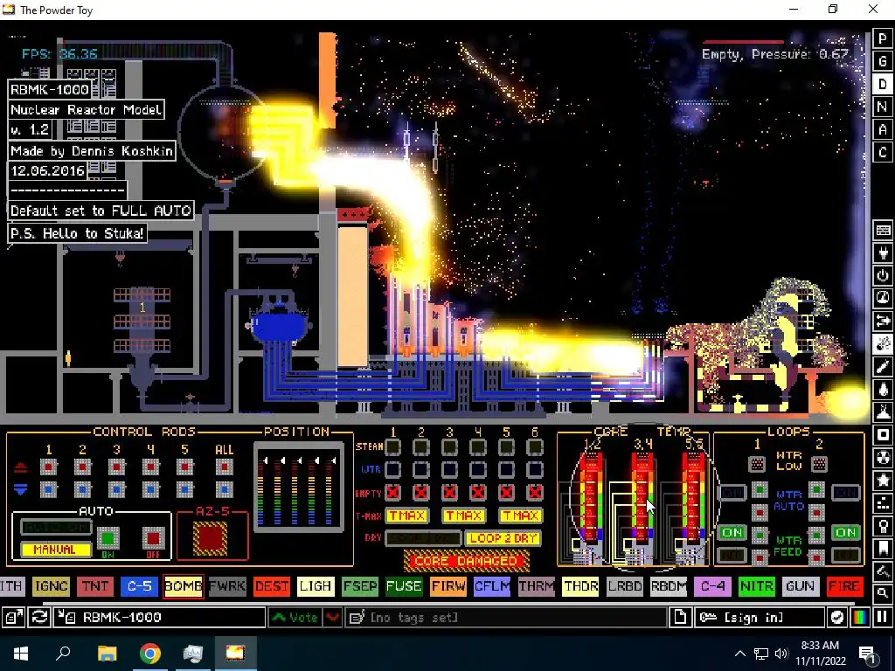This screenshot has width=895, height=671.
Task: Click the no tags set field
Action: point(506,618)
